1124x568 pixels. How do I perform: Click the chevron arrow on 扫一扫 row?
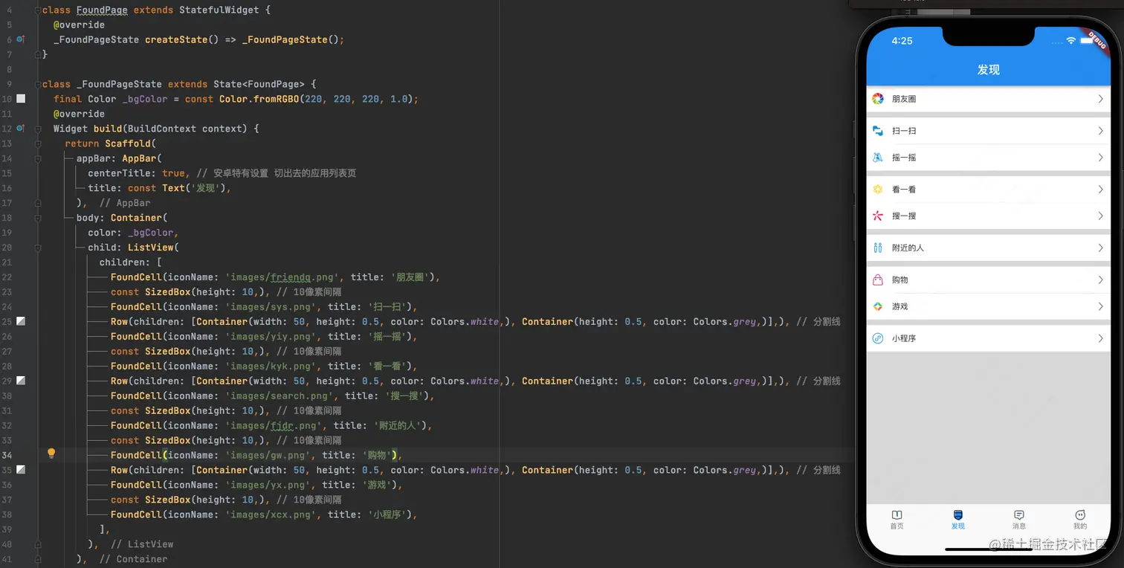pos(1100,131)
